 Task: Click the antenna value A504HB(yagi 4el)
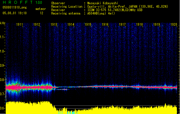[x=101, y=13]
